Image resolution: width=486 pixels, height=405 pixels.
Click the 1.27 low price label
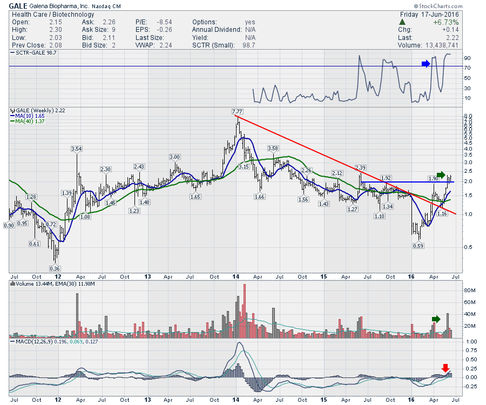pos(353,209)
